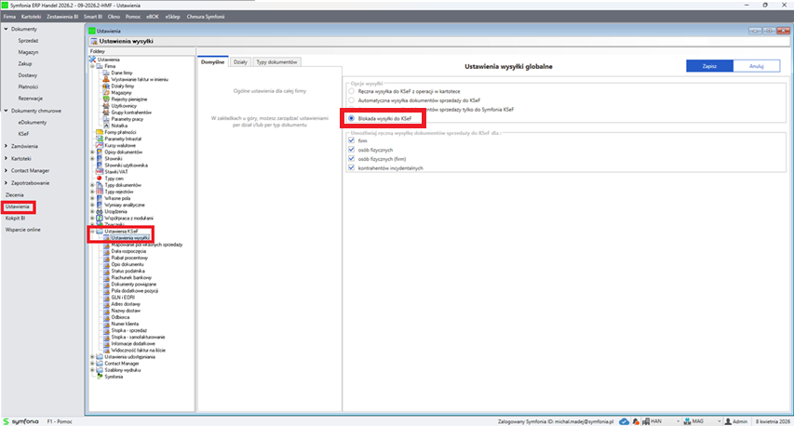Switch to the Typy dokumentów tab
The height and width of the screenshot is (426, 794).
276,61
